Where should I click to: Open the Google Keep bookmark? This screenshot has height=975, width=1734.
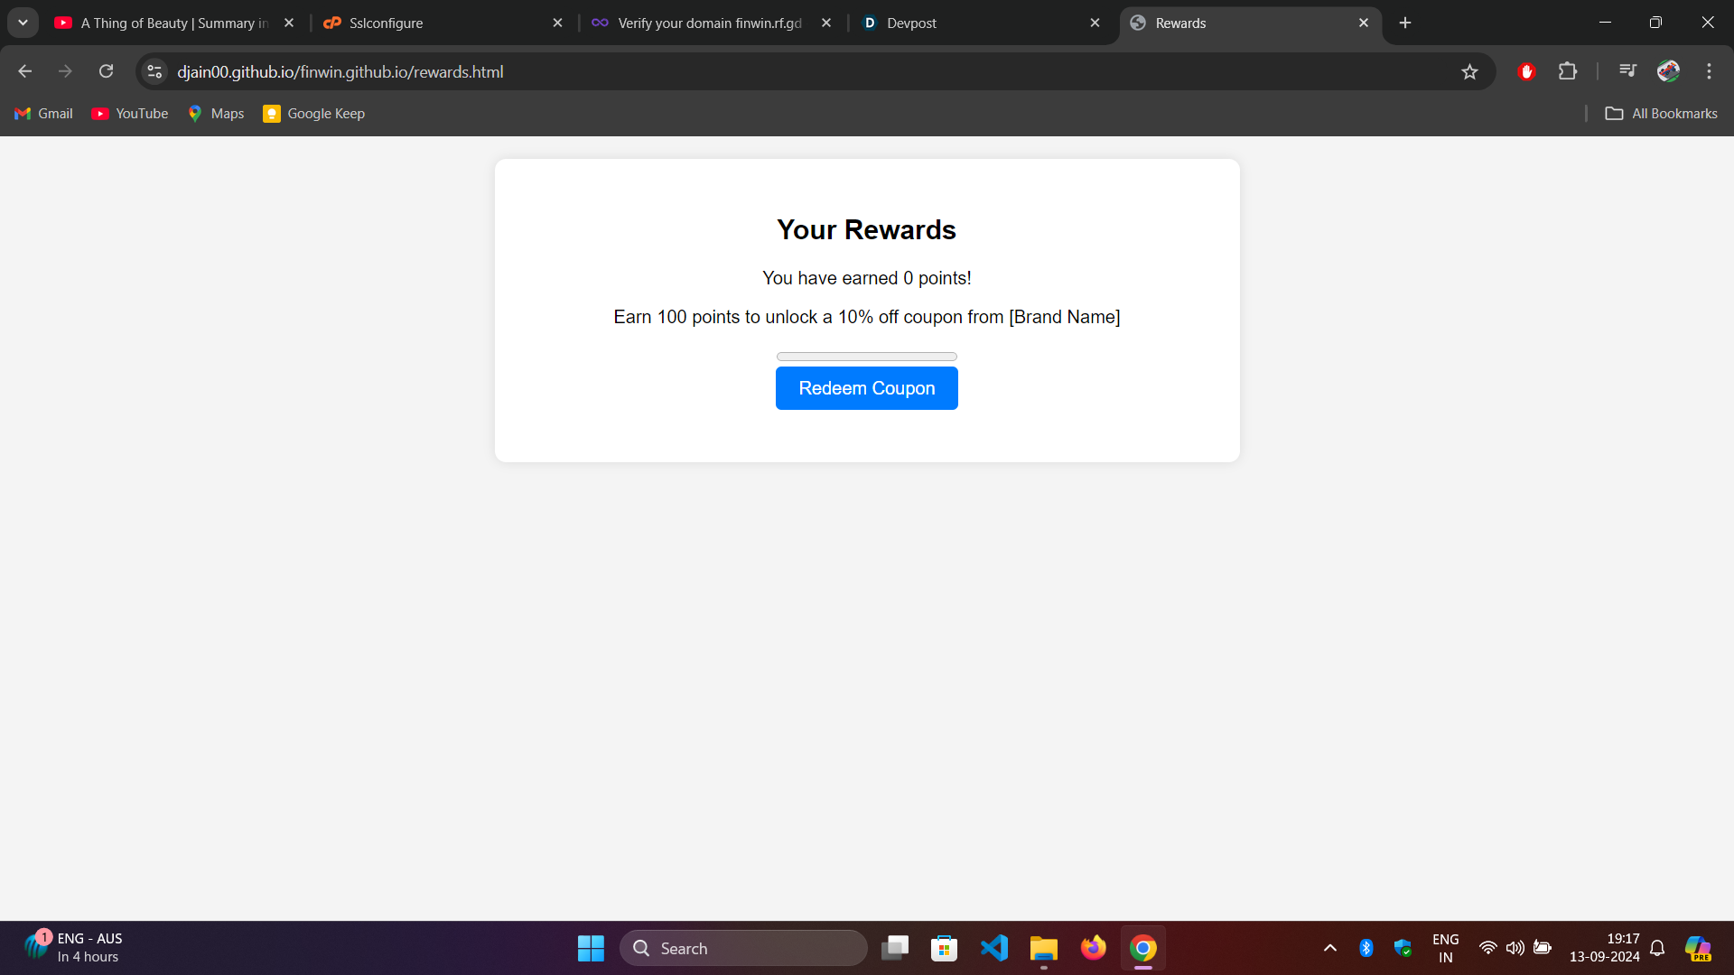point(313,114)
